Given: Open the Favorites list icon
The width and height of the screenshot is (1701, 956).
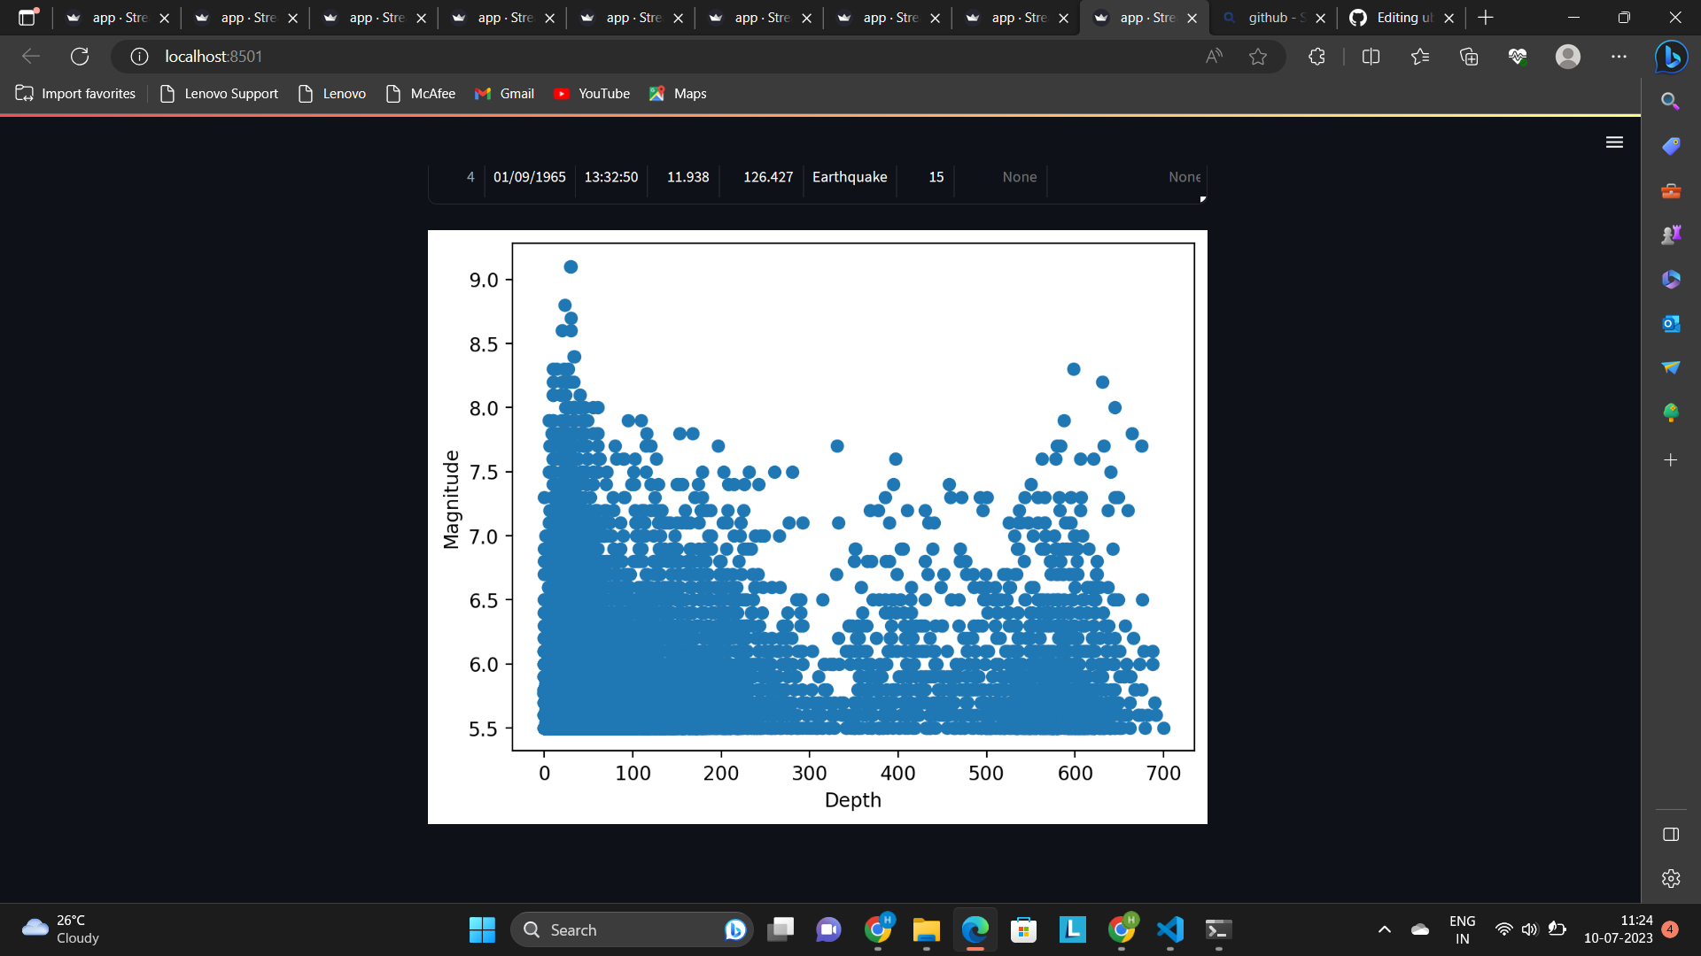Looking at the screenshot, I should click(1420, 57).
